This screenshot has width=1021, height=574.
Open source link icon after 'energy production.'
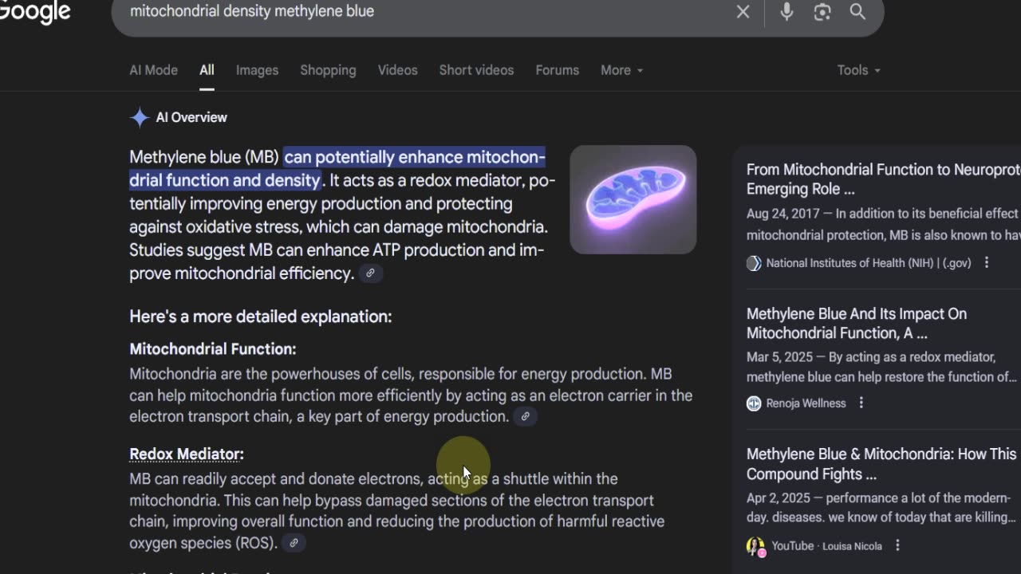point(525,416)
